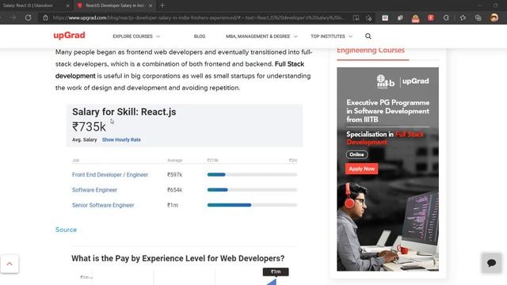Click the IIIT-B upGrad programme ad image
Screen dimensions: 507x285
click(x=387, y=169)
